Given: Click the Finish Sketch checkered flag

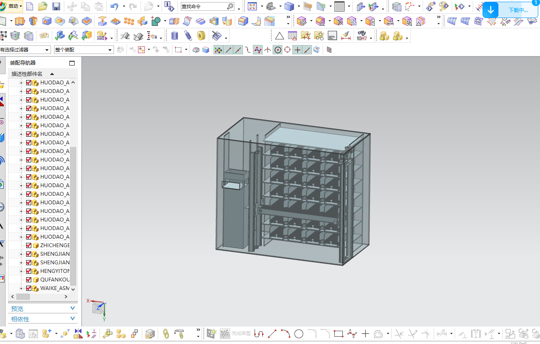Looking at the screenshot, I should pyautogui.click(x=225, y=333).
